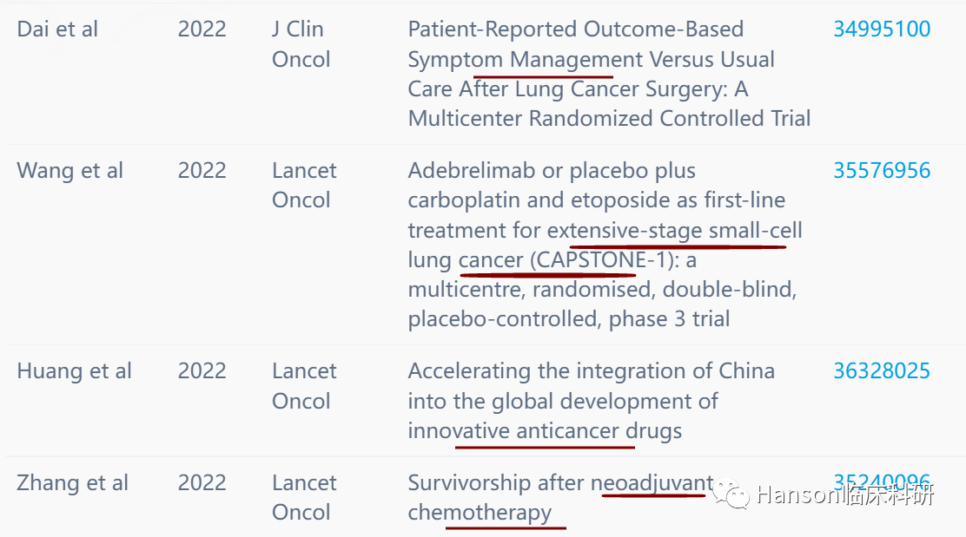Click the WeChat logo icon in the watermark
Screen dimensions: 966x537
[x=730, y=494]
